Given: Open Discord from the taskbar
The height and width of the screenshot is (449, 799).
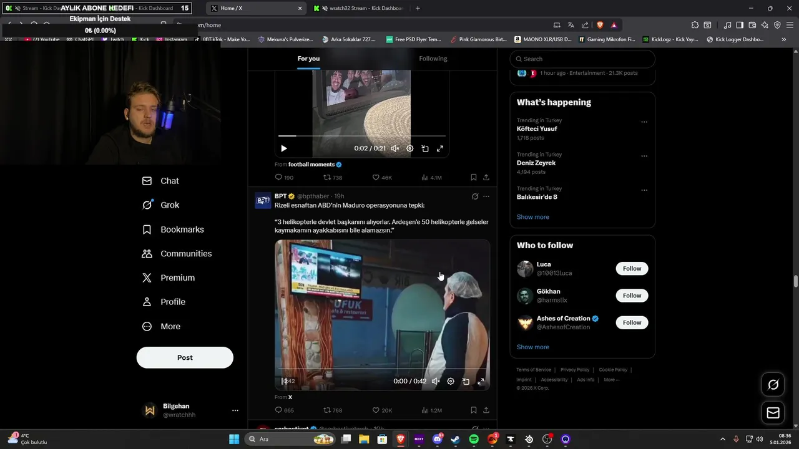Looking at the screenshot, I should 437,439.
